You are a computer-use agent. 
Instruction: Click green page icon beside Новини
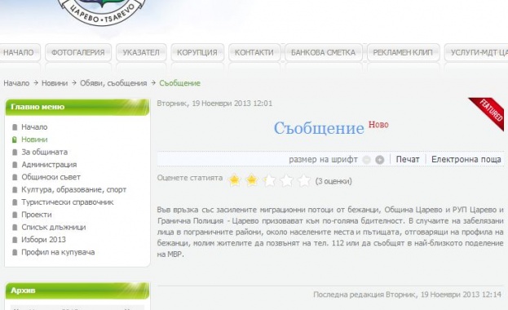15,139
